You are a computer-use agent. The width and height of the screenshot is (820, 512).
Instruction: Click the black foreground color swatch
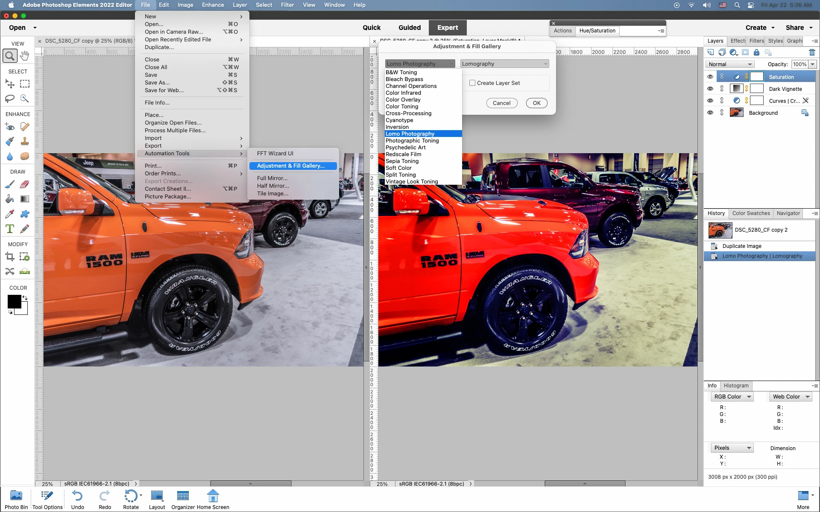[14, 301]
